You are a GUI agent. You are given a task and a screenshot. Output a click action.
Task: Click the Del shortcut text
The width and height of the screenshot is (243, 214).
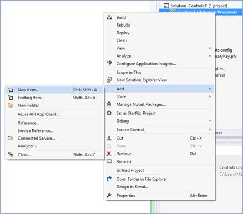(193, 154)
